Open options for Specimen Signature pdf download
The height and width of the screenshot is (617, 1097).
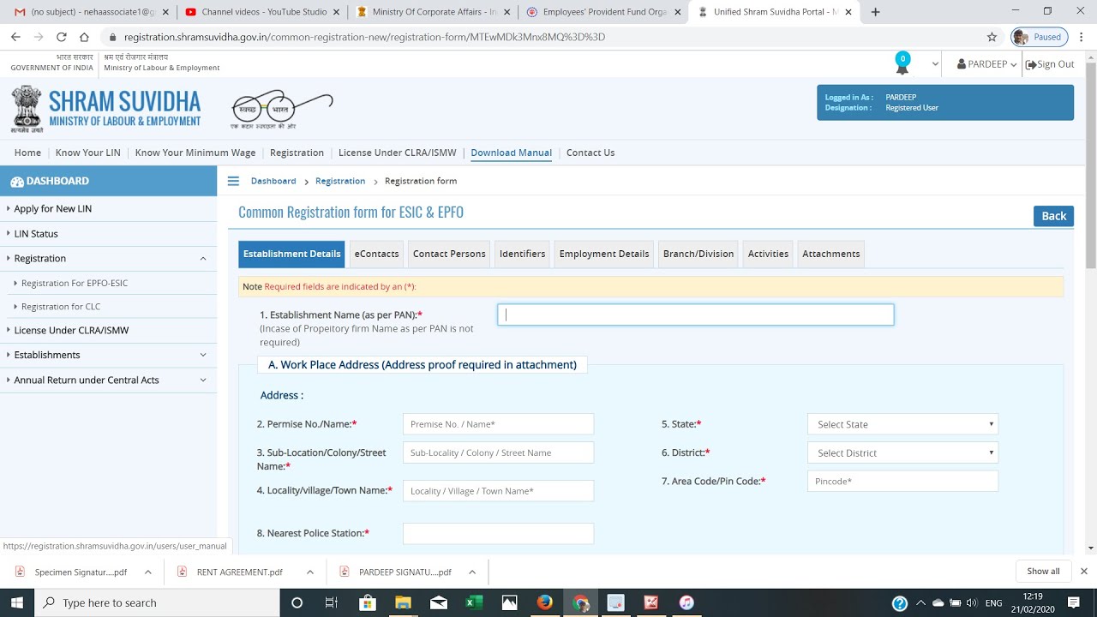coord(148,572)
